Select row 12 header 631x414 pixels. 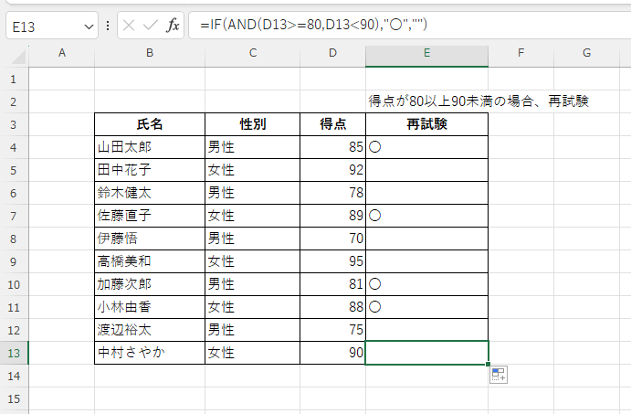(x=14, y=330)
